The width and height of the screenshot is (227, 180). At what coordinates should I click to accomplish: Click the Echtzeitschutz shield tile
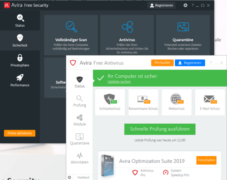click(110, 102)
